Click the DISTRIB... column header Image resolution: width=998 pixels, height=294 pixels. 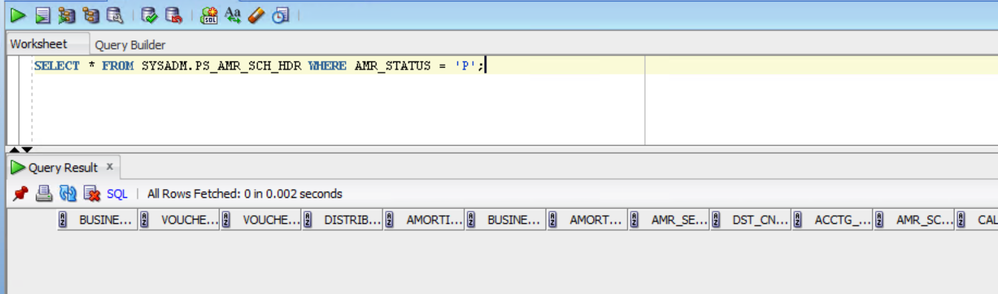coord(343,220)
